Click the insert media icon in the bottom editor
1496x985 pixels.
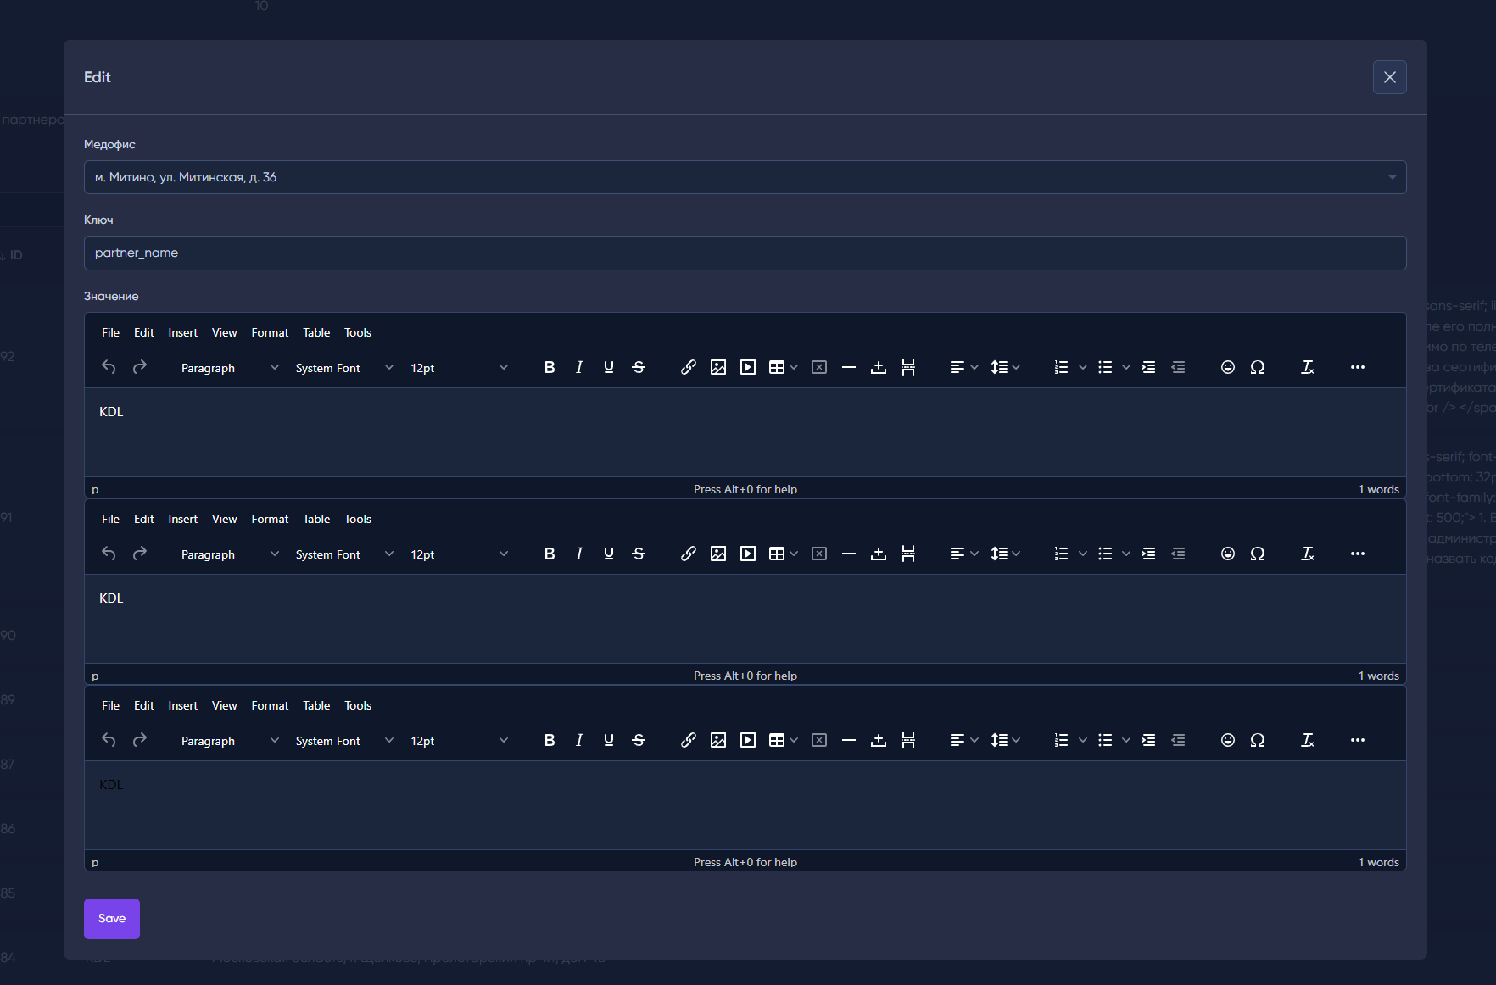pyautogui.click(x=748, y=740)
